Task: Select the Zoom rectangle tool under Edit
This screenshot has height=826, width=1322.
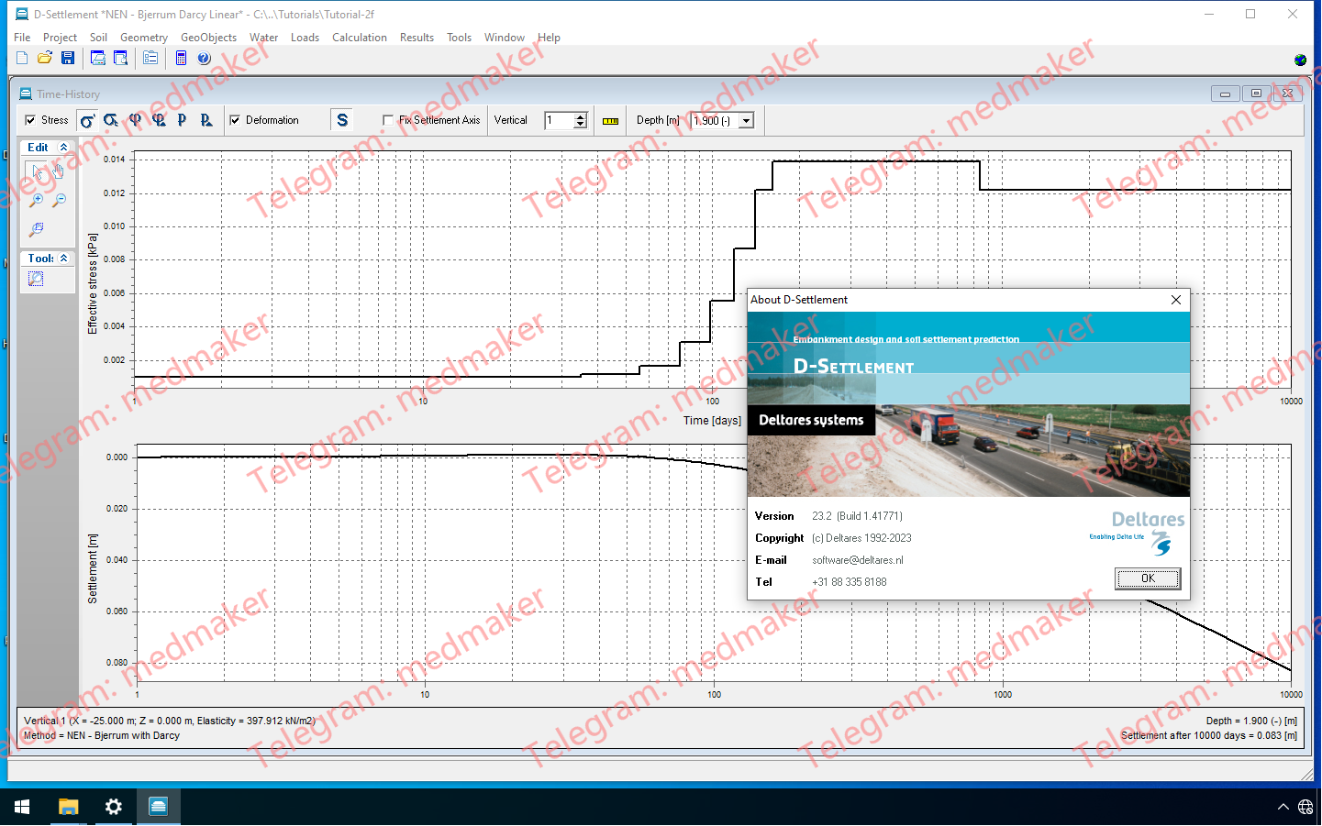Action: tap(37, 229)
